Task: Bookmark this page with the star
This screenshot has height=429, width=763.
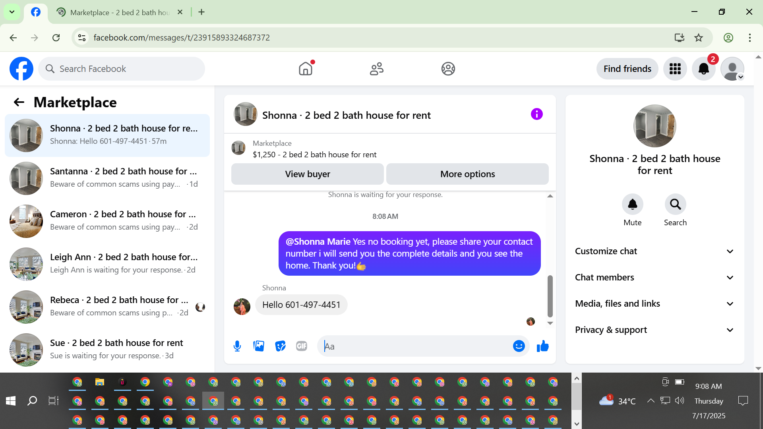Action: [x=699, y=38]
